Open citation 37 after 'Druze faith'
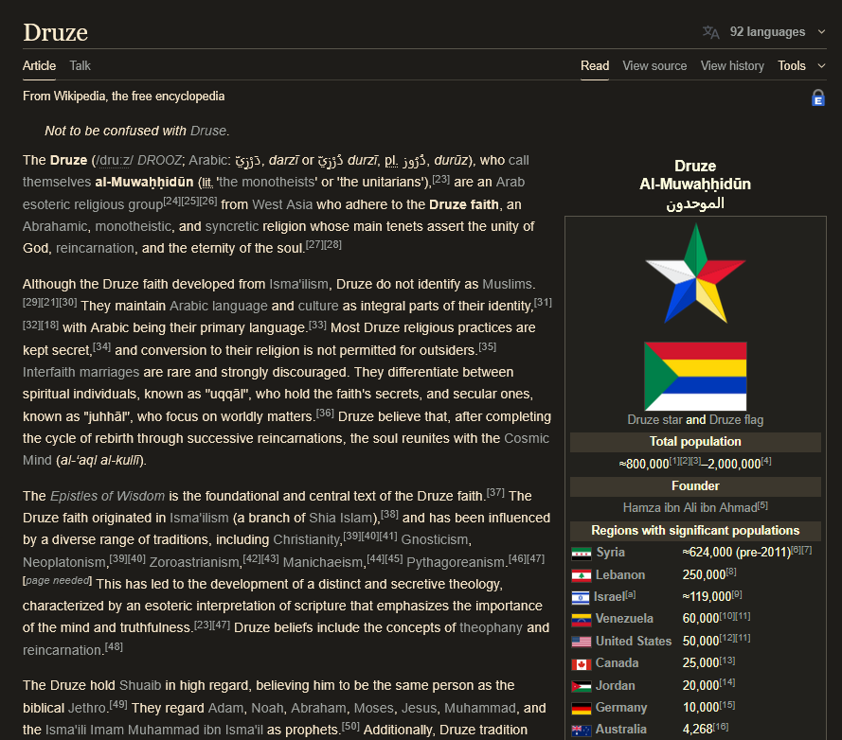The height and width of the screenshot is (740, 842). click(x=495, y=493)
